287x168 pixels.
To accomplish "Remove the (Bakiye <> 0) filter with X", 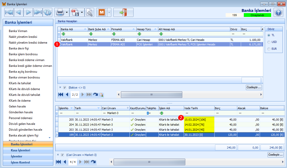I will [60, 88].
